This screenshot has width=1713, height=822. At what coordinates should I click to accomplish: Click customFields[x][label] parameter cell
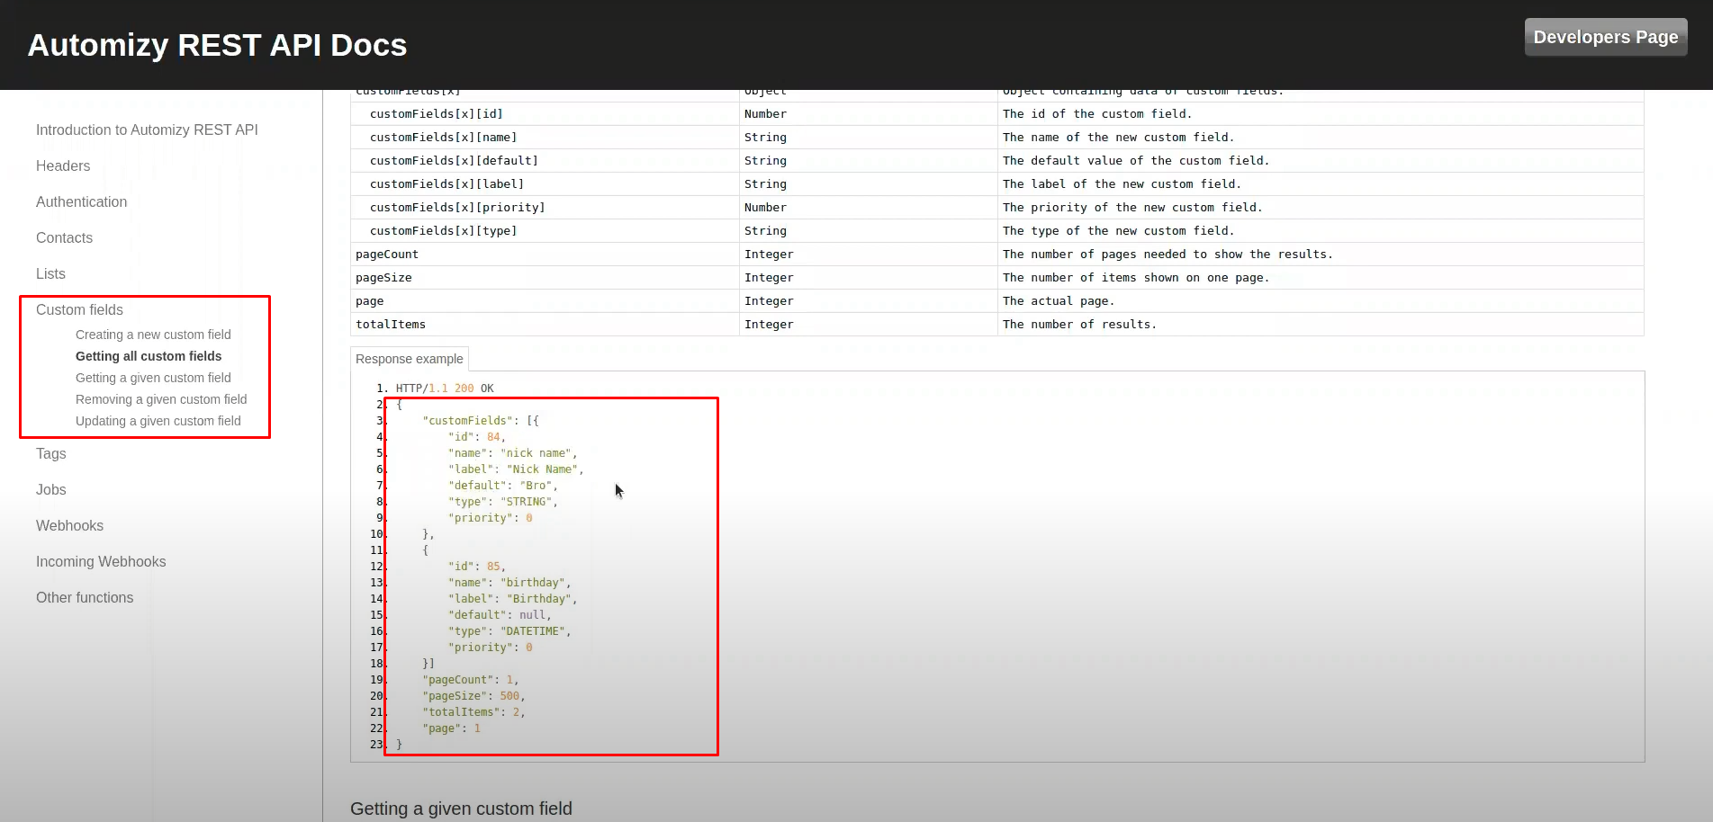(x=545, y=184)
